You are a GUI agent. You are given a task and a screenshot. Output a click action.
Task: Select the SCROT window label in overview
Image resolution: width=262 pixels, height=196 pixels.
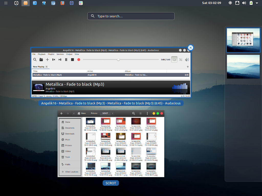[x=111, y=183]
